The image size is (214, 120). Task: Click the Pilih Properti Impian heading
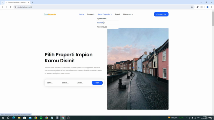coord(69,58)
